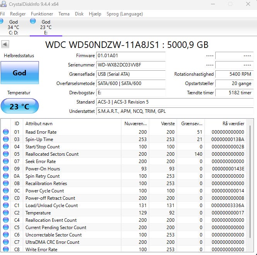Select the Reallocated Sectors Count attribute name
The width and height of the screenshot is (257, 255).
coord(52,154)
